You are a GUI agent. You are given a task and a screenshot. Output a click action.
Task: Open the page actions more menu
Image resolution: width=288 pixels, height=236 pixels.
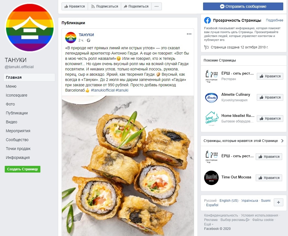[x=157, y=6]
